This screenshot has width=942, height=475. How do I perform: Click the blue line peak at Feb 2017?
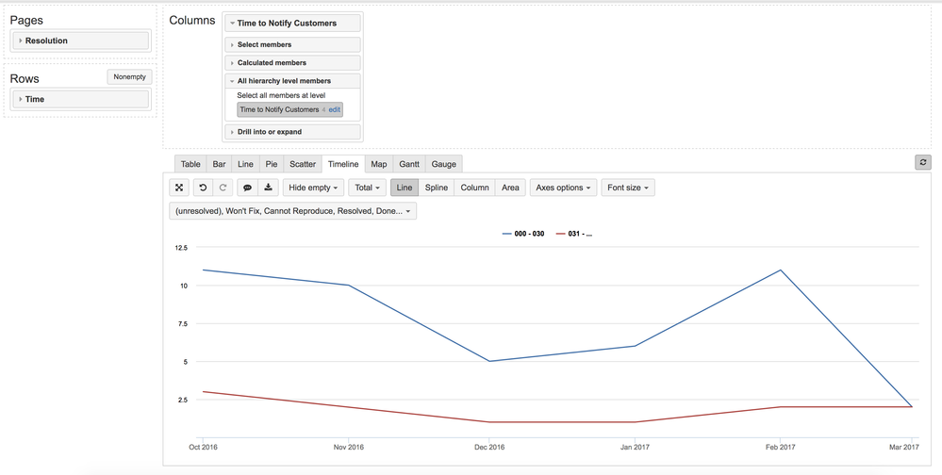point(780,270)
